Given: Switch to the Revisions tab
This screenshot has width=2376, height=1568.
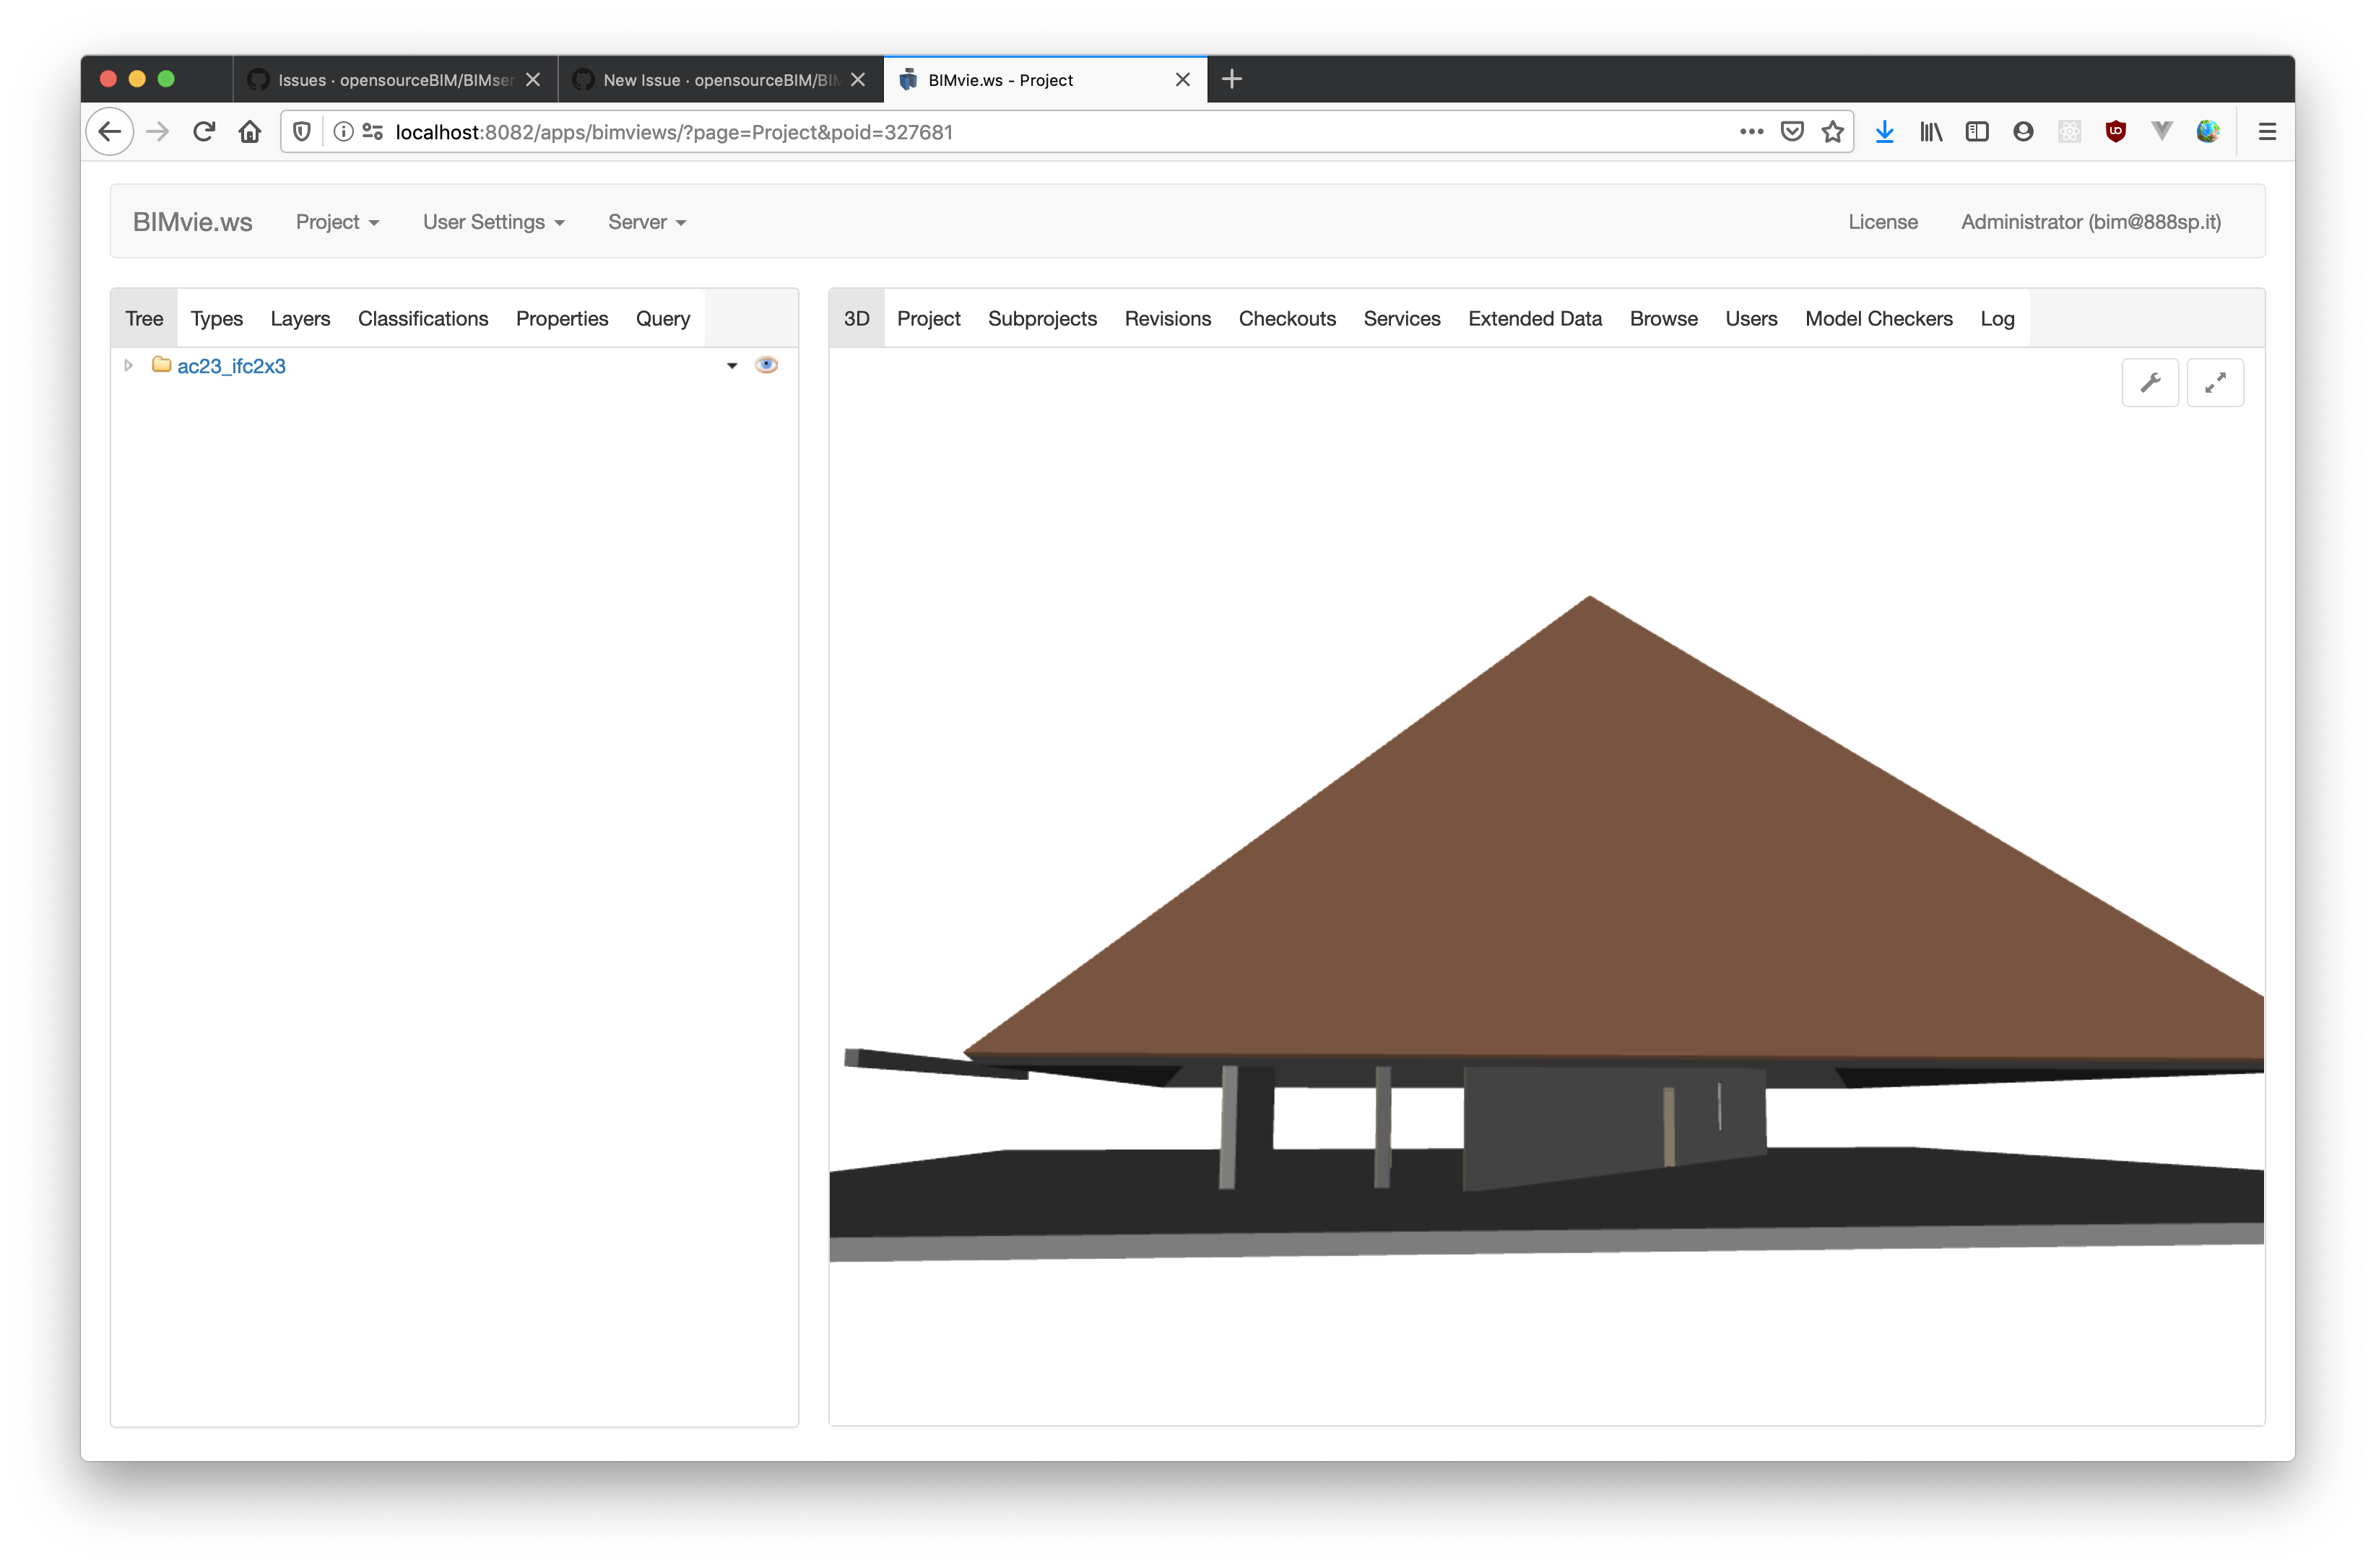Looking at the screenshot, I should 1168,318.
